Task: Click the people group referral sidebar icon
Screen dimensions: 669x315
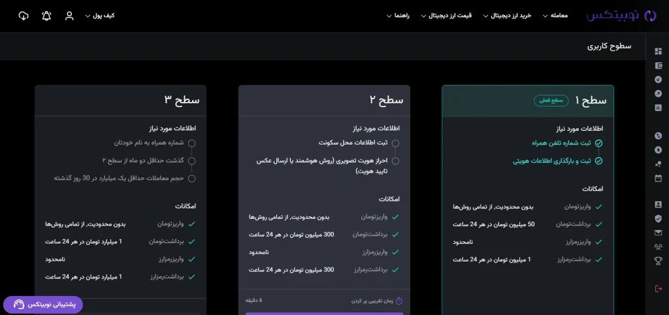Action: pos(658,247)
